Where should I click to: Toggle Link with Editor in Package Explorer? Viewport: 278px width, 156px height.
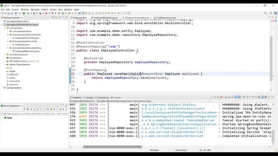tap(56, 17)
